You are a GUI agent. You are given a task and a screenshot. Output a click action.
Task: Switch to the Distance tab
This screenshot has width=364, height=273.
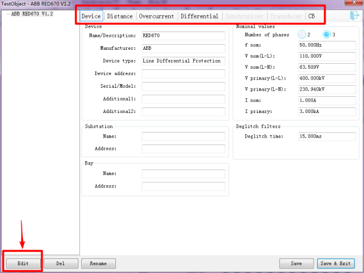pyautogui.click(x=120, y=16)
